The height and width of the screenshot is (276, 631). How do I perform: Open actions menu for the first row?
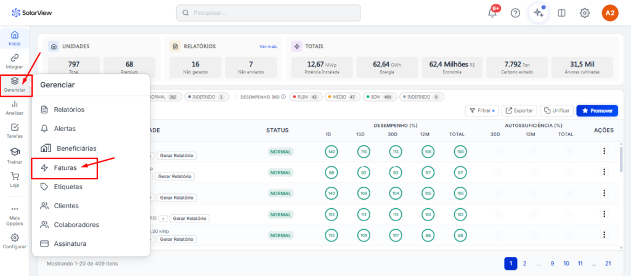pos(604,151)
